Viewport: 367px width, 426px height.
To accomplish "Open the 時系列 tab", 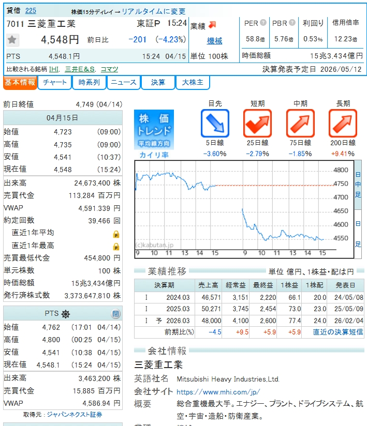I will click(x=89, y=83).
